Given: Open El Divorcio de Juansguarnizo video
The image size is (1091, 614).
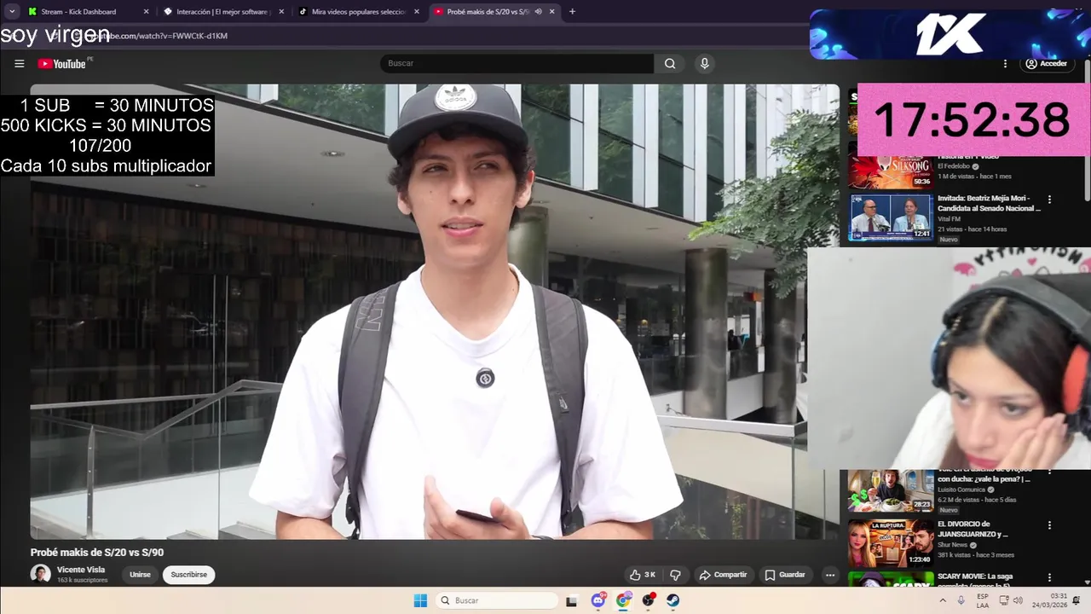Looking at the screenshot, I should pyautogui.click(x=973, y=529).
